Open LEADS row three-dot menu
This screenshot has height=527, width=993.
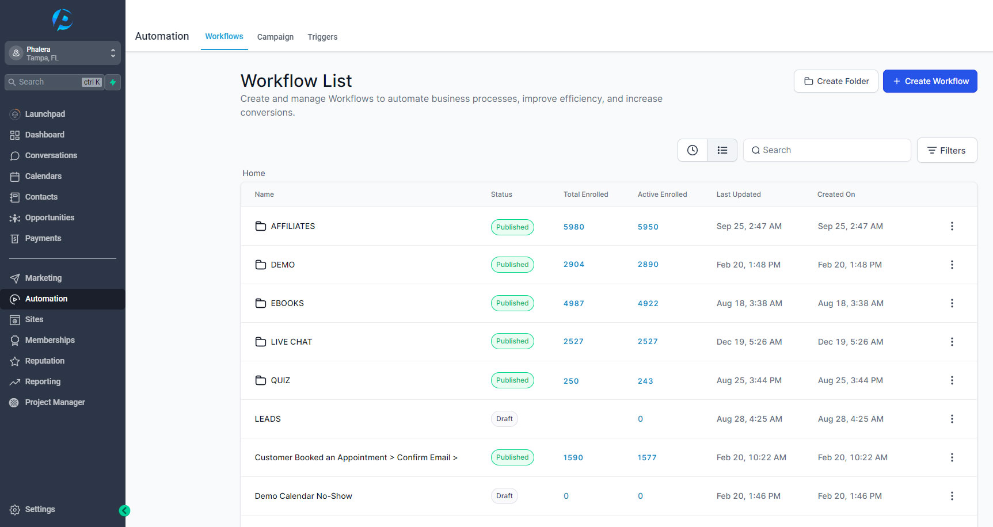click(952, 419)
